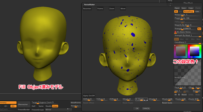Click Frame in the preview toolbar
203x112 pixels.
coord(100,9)
